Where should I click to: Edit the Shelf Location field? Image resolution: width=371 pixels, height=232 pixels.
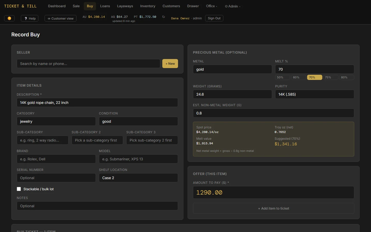coord(138,178)
